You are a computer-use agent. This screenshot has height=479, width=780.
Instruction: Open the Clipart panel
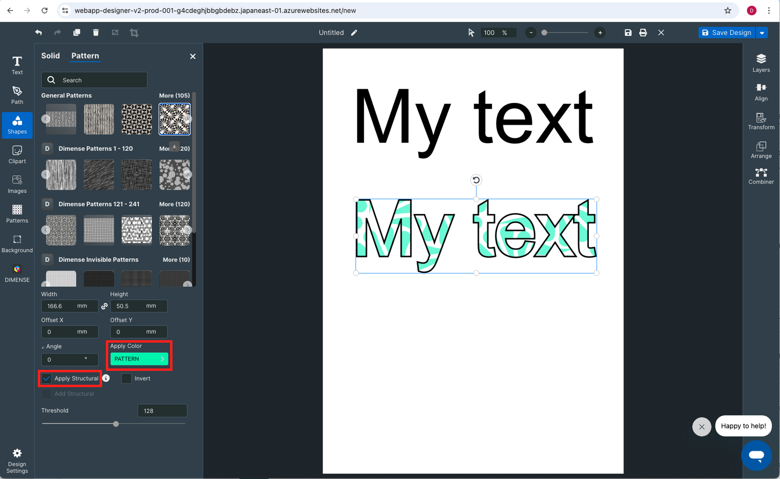click(x=17, y=155)
